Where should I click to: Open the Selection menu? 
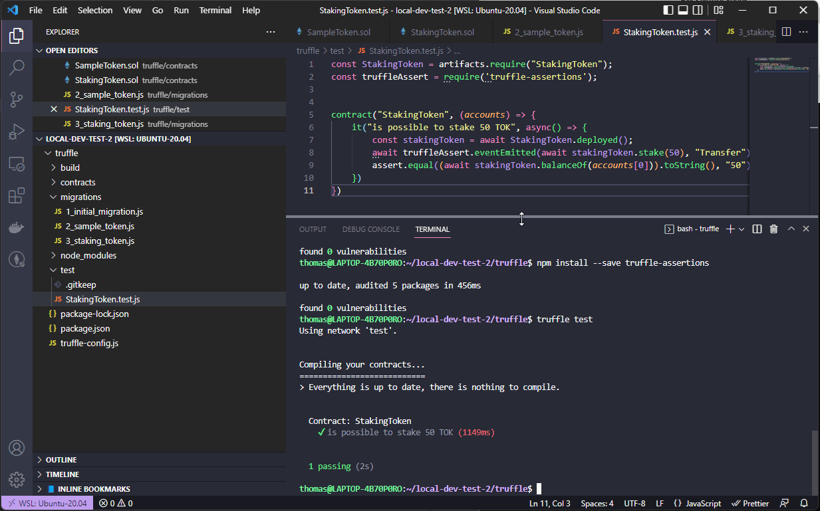click(x=95, y=10)
